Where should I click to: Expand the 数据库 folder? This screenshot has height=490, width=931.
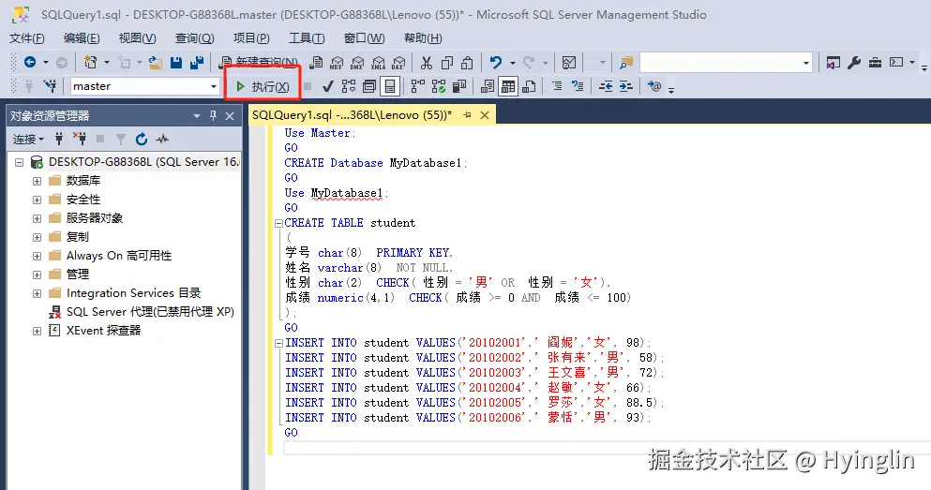[x=37, y=181]
